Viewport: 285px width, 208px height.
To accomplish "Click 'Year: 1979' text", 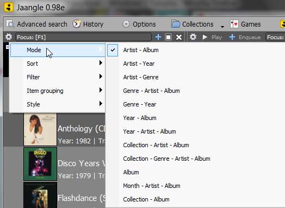I will (75, 176).
